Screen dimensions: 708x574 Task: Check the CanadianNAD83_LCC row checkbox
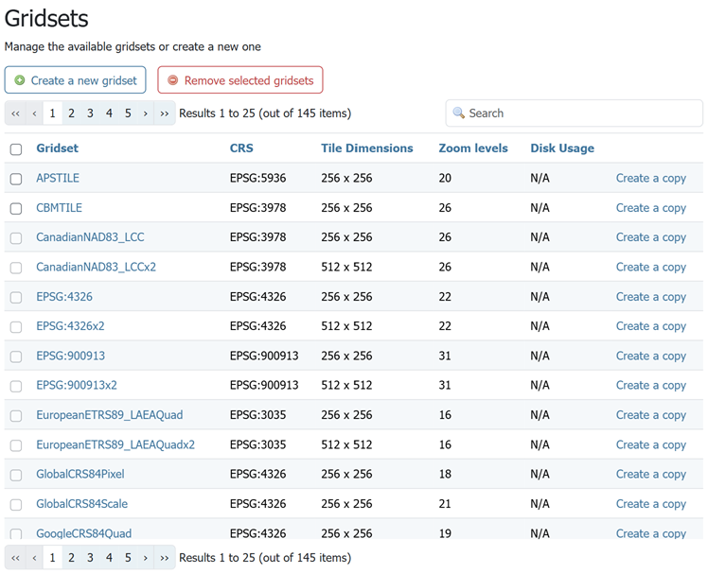tap(16, 238)
